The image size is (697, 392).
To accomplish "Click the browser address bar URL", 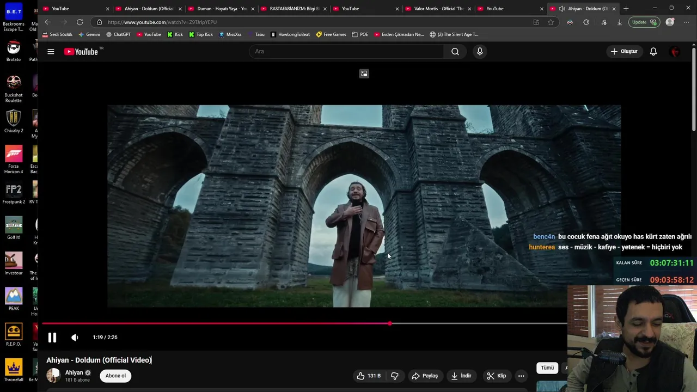I will [x=162, y=22].
